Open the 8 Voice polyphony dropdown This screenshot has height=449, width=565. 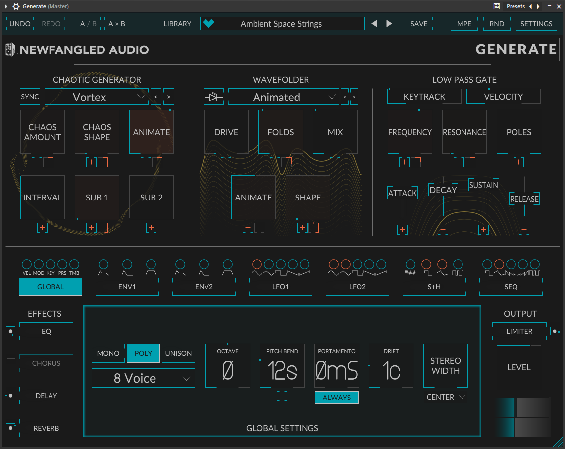143,378
